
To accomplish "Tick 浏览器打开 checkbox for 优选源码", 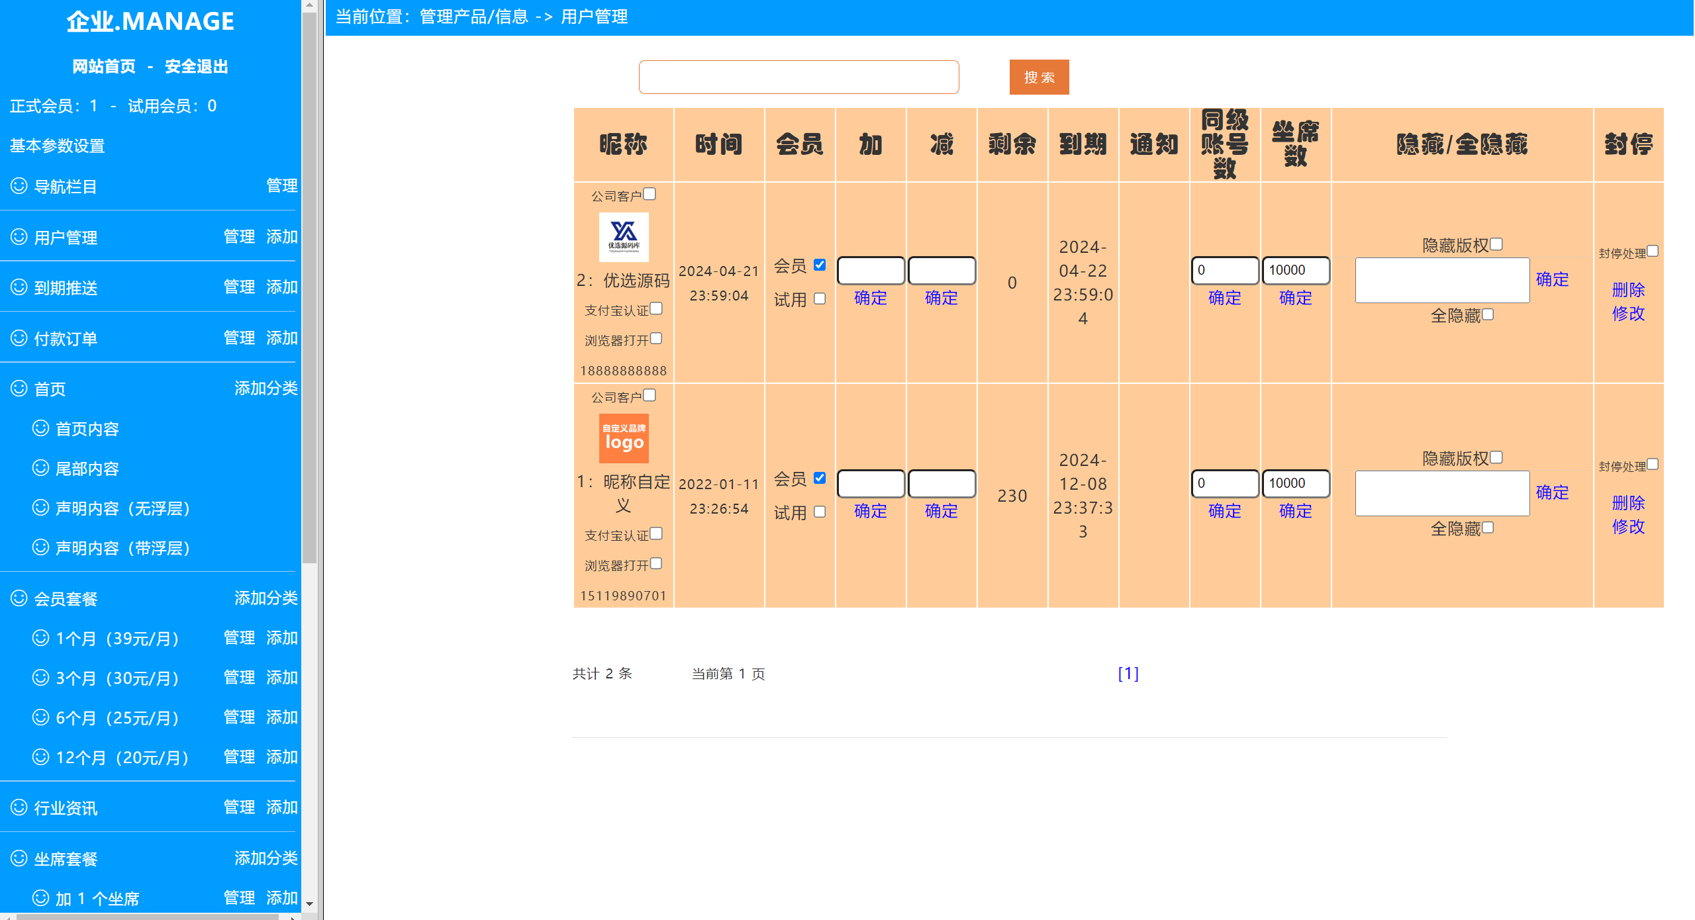I will pos(656,338).
